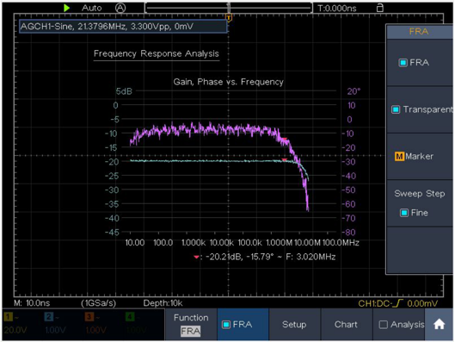Click the -45 gain axis label
The width and height of the screenshot is (455, 342).
(112, 233)
